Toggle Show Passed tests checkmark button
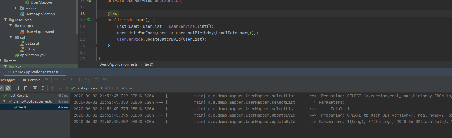This screenshot has width=452, height=138. (1, 88)
